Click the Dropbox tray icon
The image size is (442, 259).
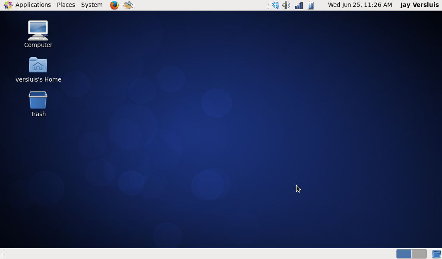click(x=276, y=5)
